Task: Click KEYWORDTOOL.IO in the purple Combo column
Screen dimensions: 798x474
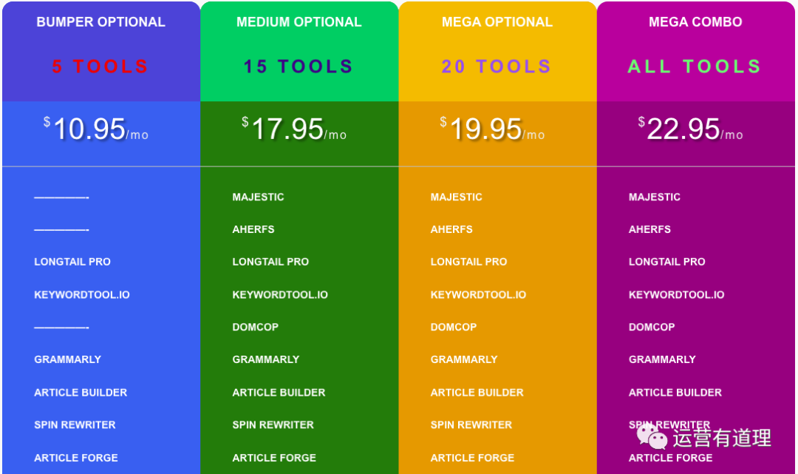Action: [x=676, y=295]
